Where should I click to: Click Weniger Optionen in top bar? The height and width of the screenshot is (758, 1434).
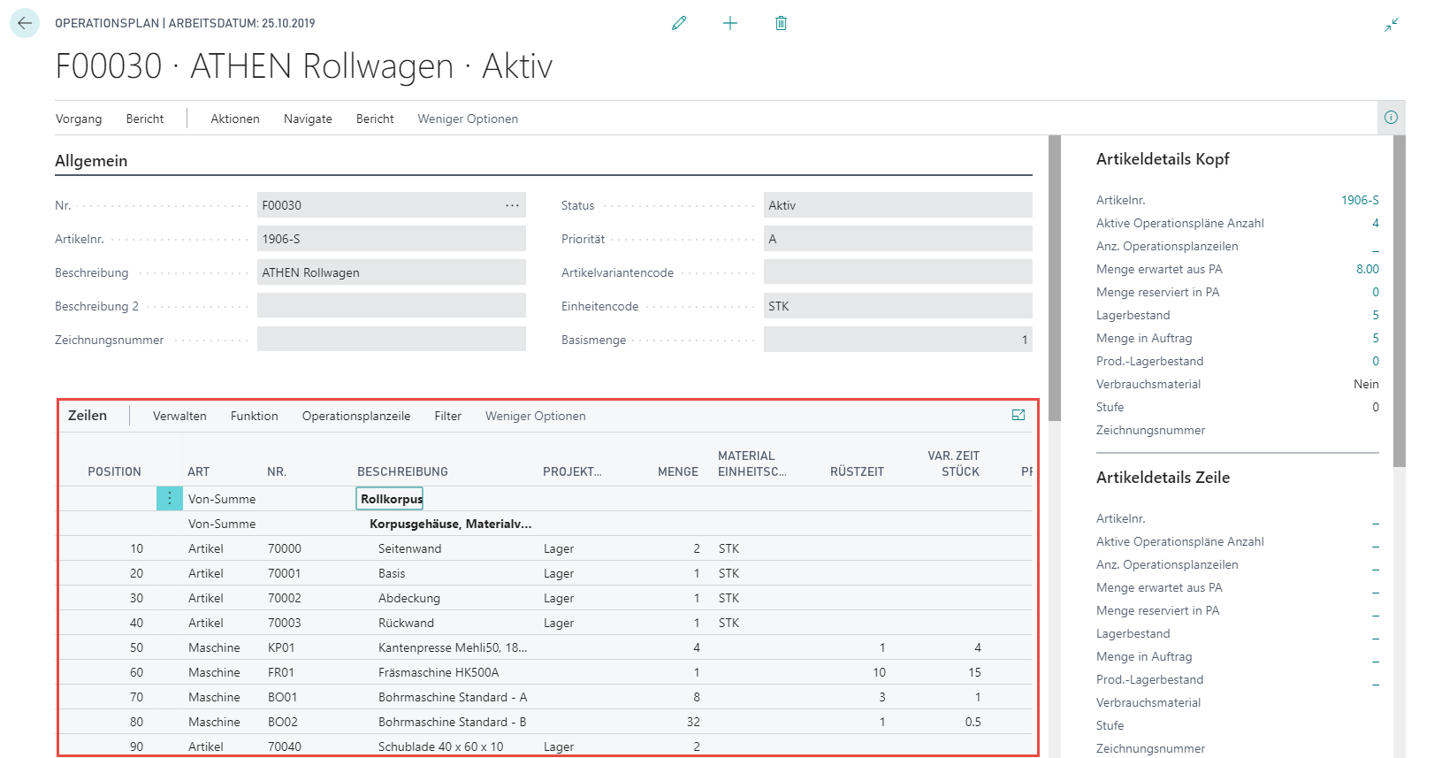coord(468,119)
